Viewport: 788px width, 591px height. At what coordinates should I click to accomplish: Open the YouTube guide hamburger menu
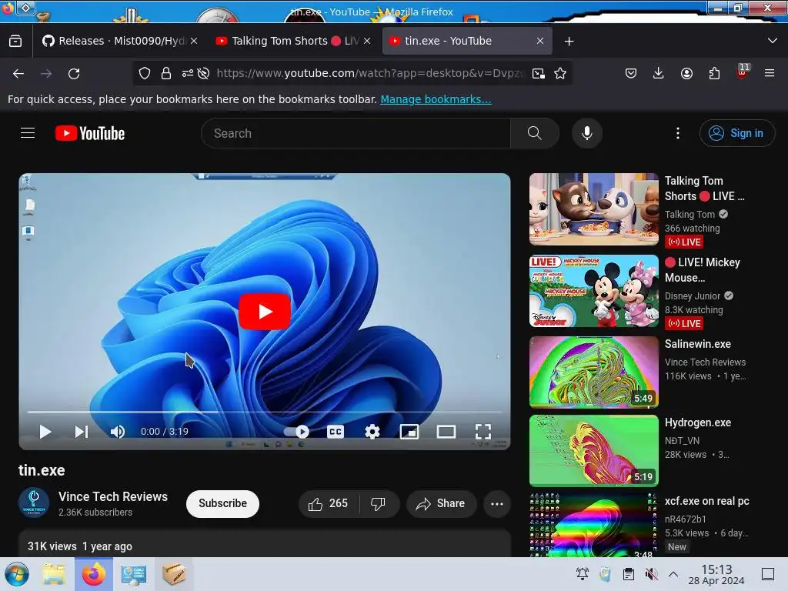[x=28, y=133]
